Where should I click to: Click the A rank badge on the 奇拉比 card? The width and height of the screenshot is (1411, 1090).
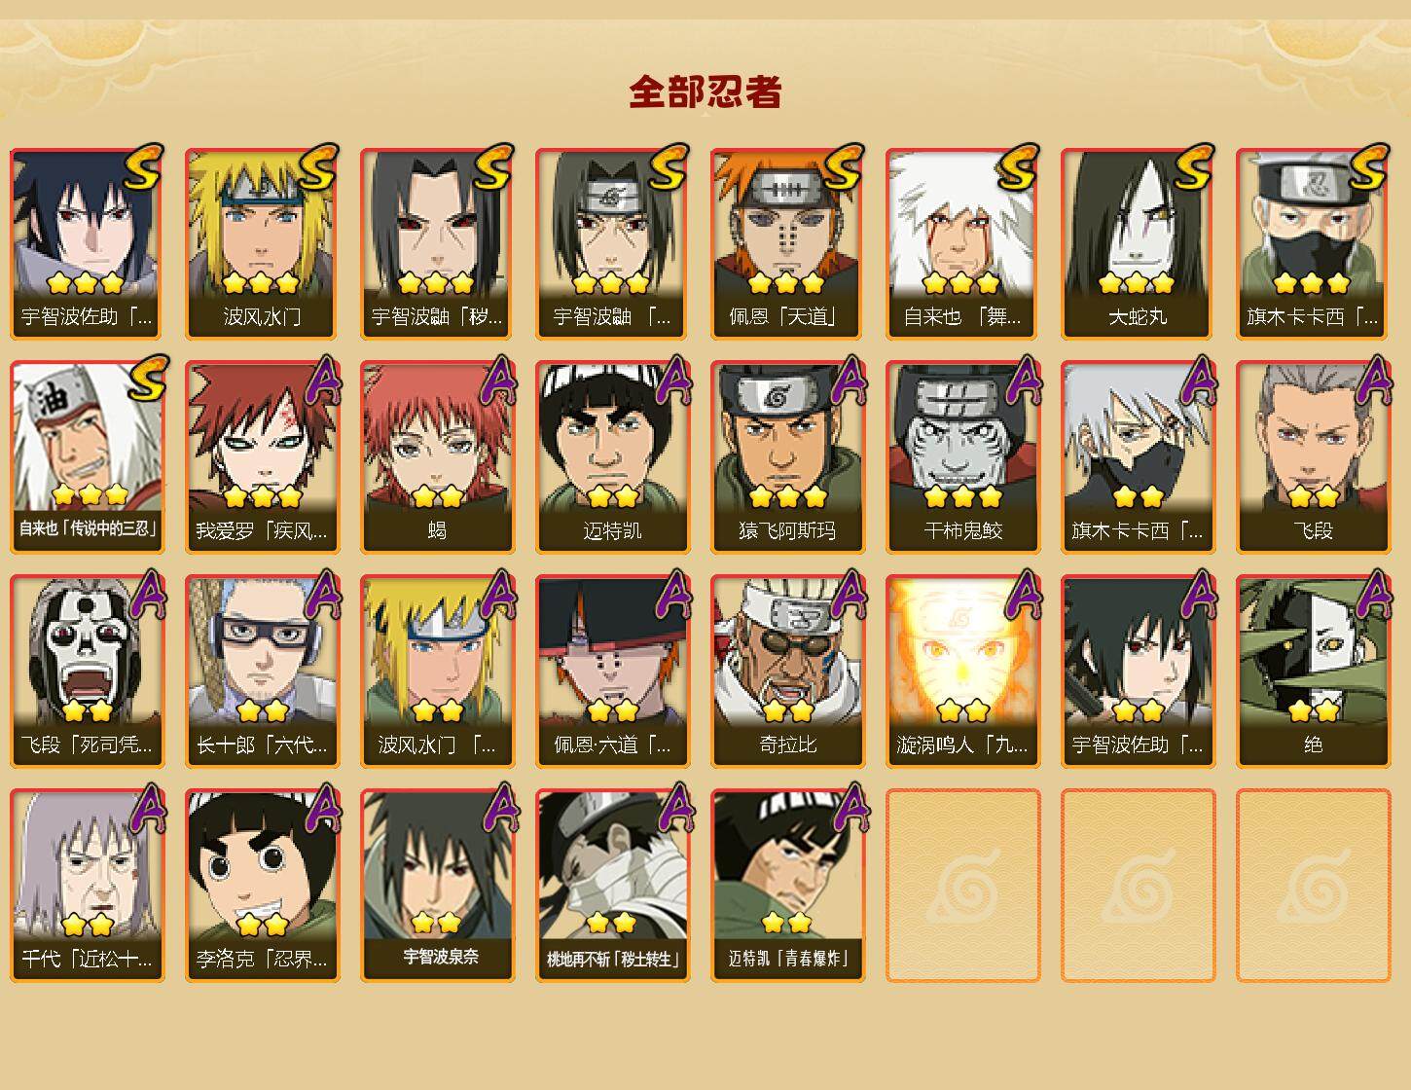click(x=847, y=594)
